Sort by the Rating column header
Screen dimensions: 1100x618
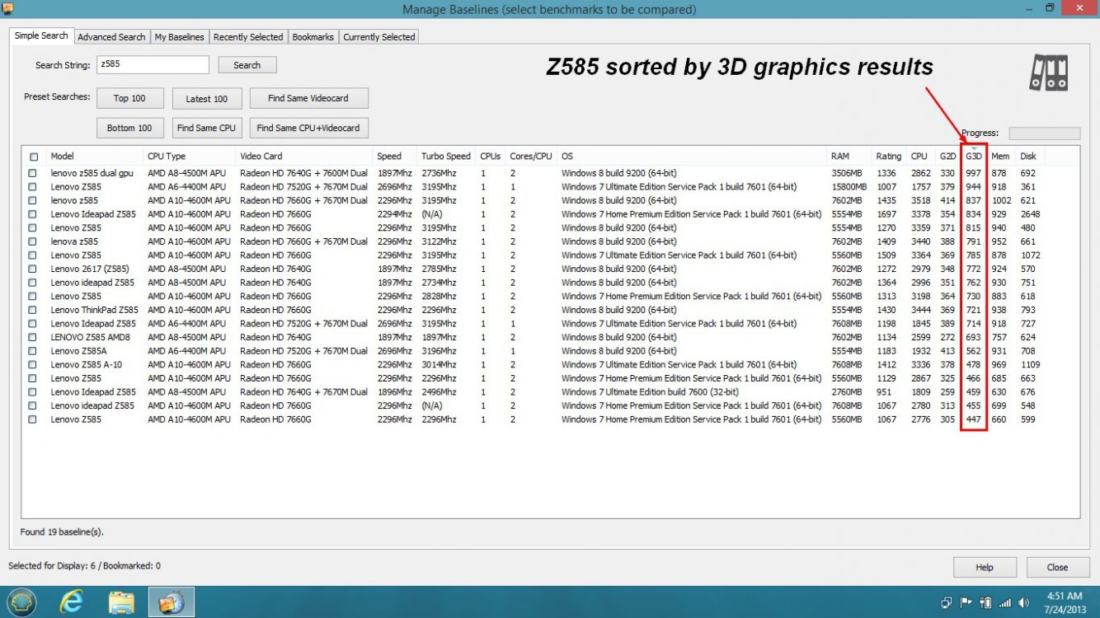pos(890,157)
